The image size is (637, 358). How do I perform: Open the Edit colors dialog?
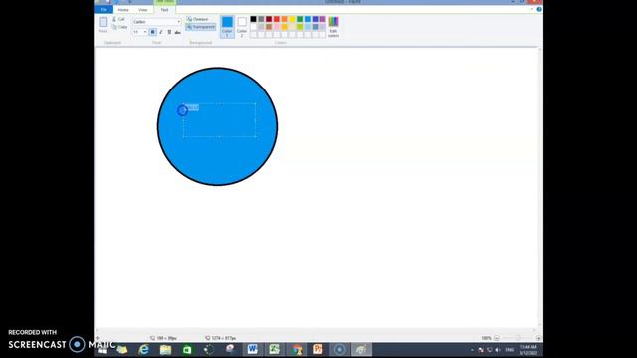coord(334,27)
